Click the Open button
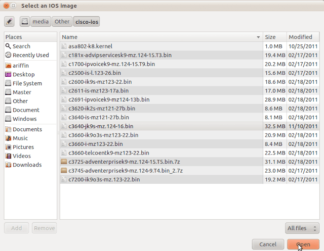Image resolution: width=324 pixels, height=251 pixels. 303,244
